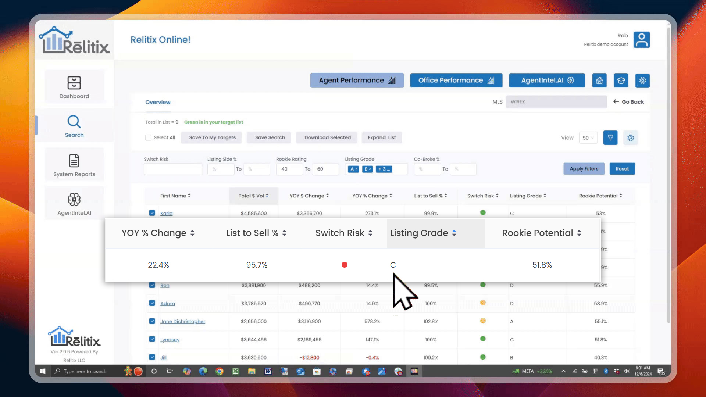This screenshot has width=706, height=397.
Task: Click the Switch Risk filter input
Action: [x=173, y=169]
